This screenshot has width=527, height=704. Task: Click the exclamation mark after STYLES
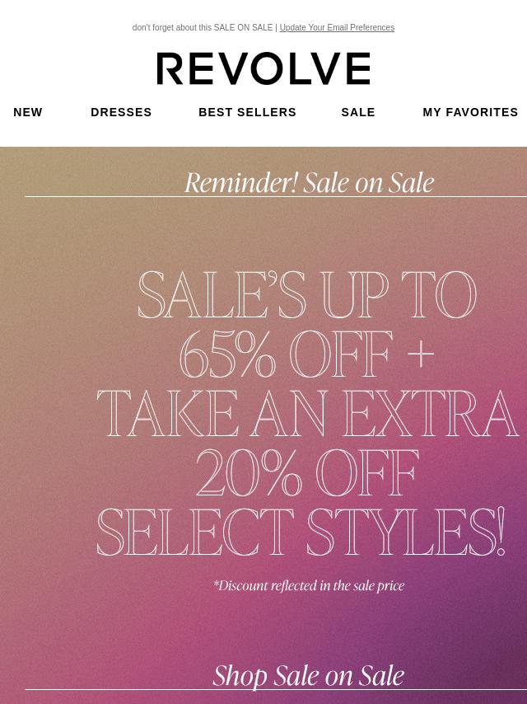501,532
